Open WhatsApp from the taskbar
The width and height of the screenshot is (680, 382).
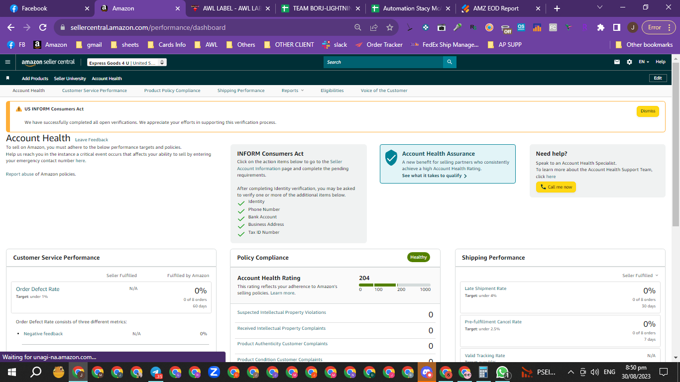(502, 372)
